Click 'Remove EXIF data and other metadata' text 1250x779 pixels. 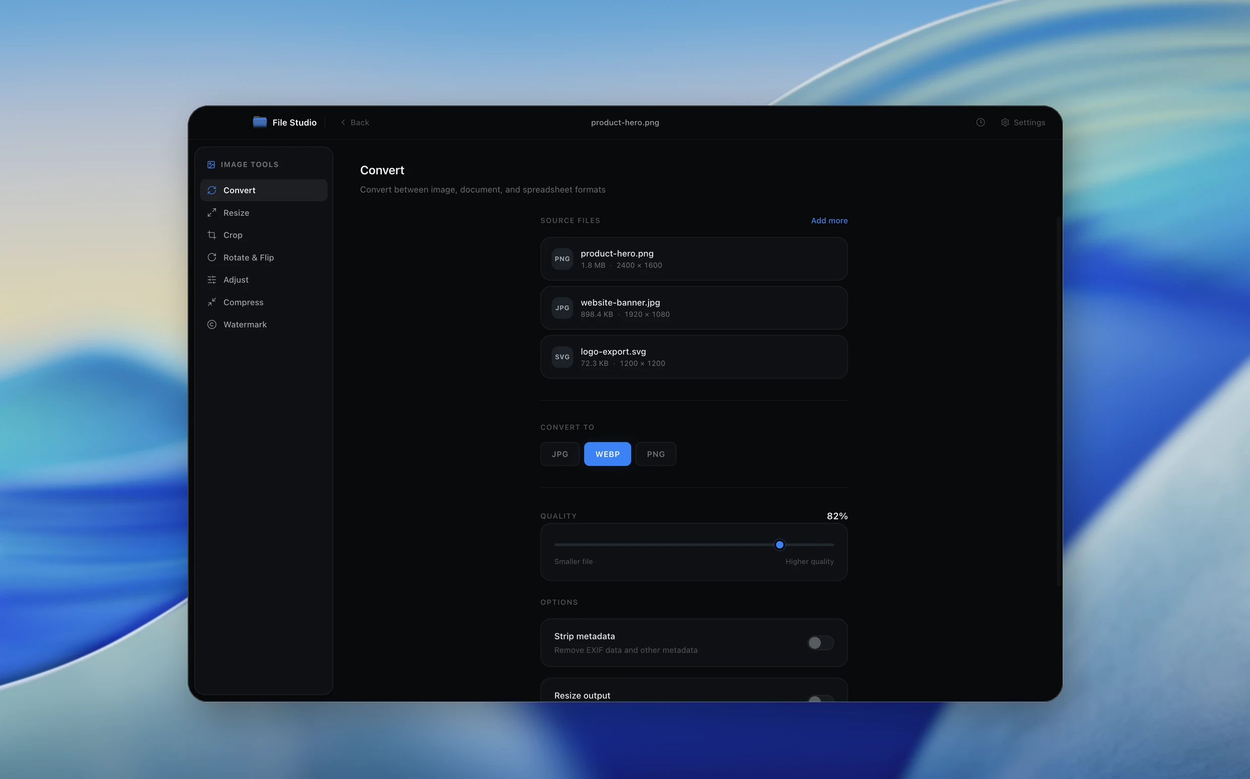click(626, 650)
